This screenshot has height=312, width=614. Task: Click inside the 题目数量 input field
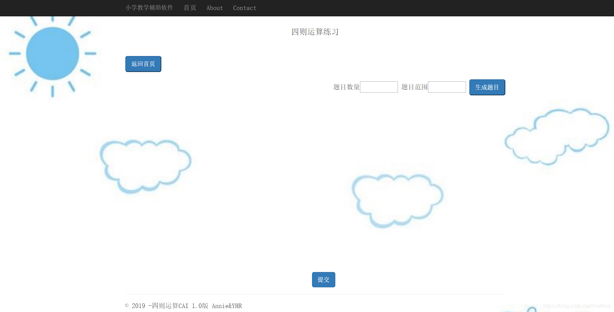(379, 87)
